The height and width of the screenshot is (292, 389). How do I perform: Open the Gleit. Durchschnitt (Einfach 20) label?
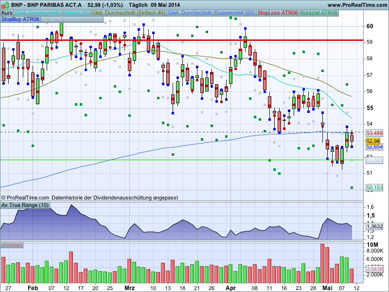(52, 13)
